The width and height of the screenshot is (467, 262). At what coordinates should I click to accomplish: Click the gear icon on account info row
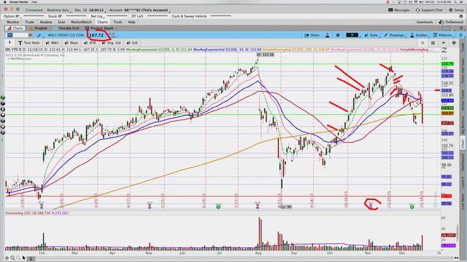click(x=461, y=16)
